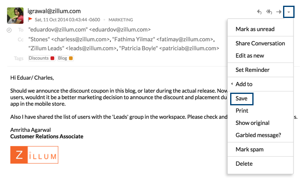This screenshot has height=178, width=304.
Task: Choose Print from the menu
Action: coord(242,111)
